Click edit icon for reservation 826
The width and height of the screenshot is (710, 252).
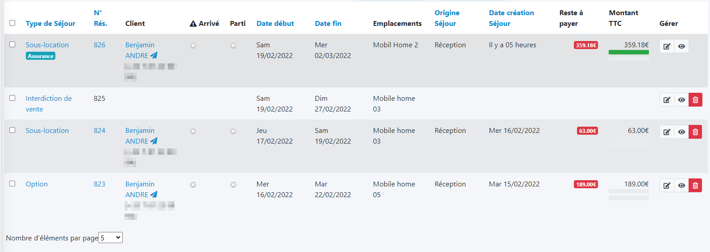(667, 46)
